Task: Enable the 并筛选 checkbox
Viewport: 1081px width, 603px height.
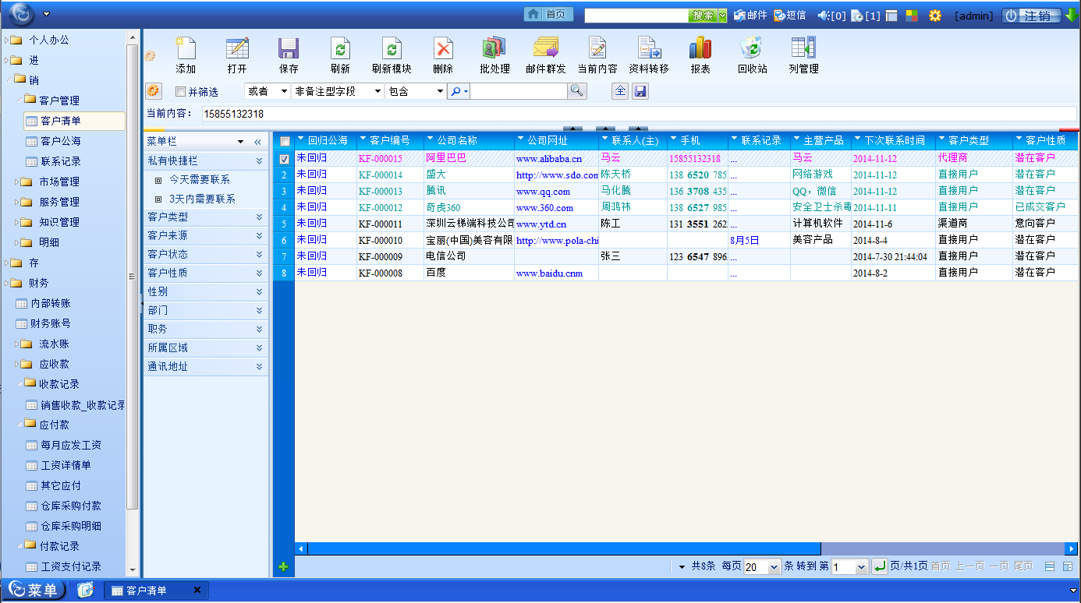Action: (181, 92)
